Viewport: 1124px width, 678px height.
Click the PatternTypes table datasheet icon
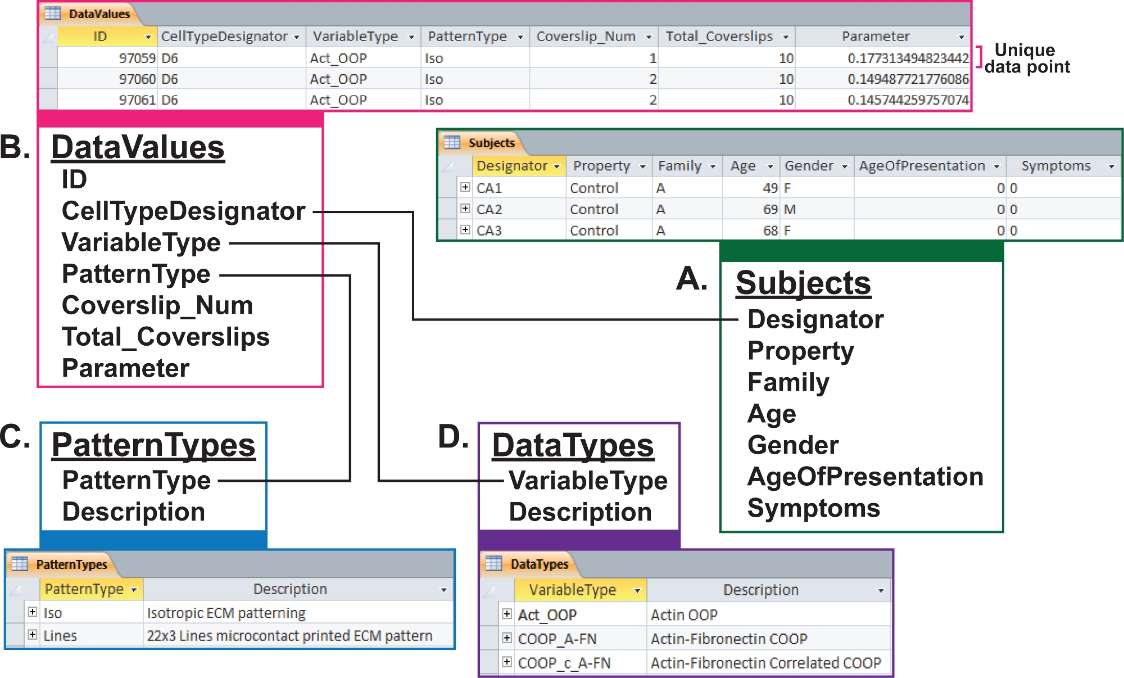point(20,564)
